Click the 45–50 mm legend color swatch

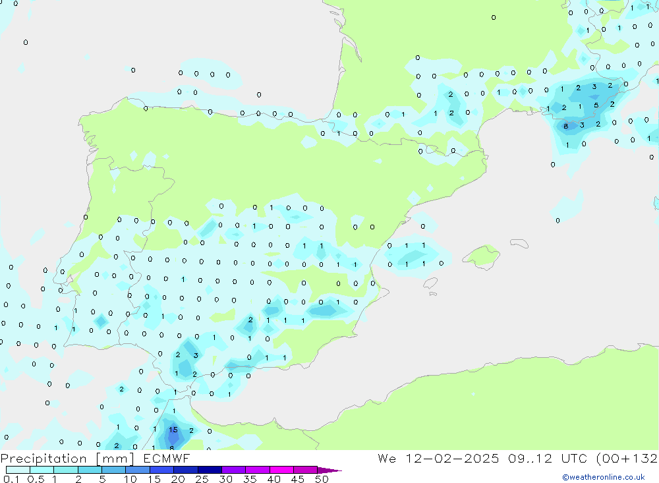click(306, 470)
